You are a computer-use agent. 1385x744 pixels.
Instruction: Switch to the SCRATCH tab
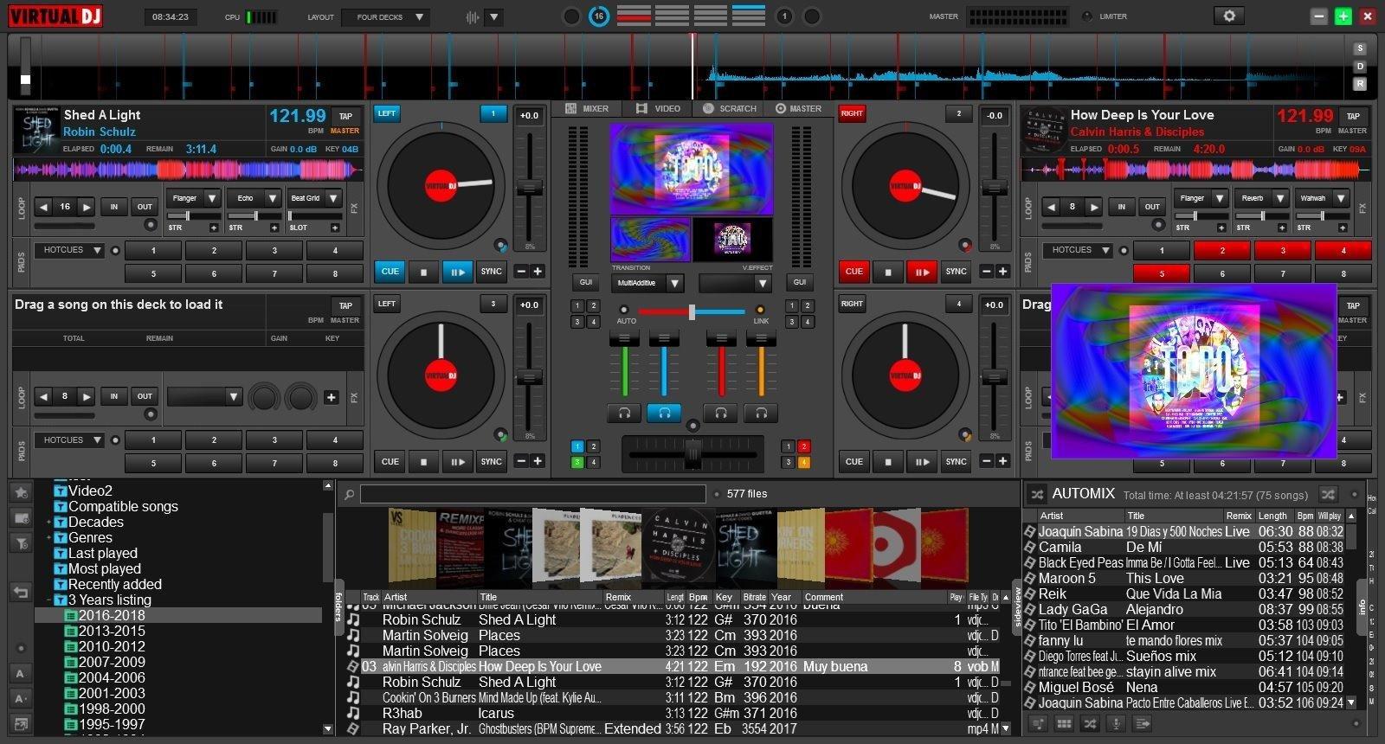pos(730,109)
